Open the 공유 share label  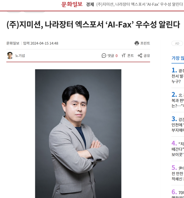147,56
